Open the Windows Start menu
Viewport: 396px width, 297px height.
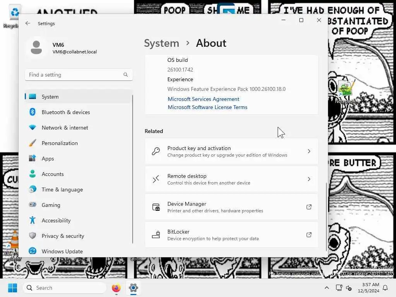click(x=12, y=288)
